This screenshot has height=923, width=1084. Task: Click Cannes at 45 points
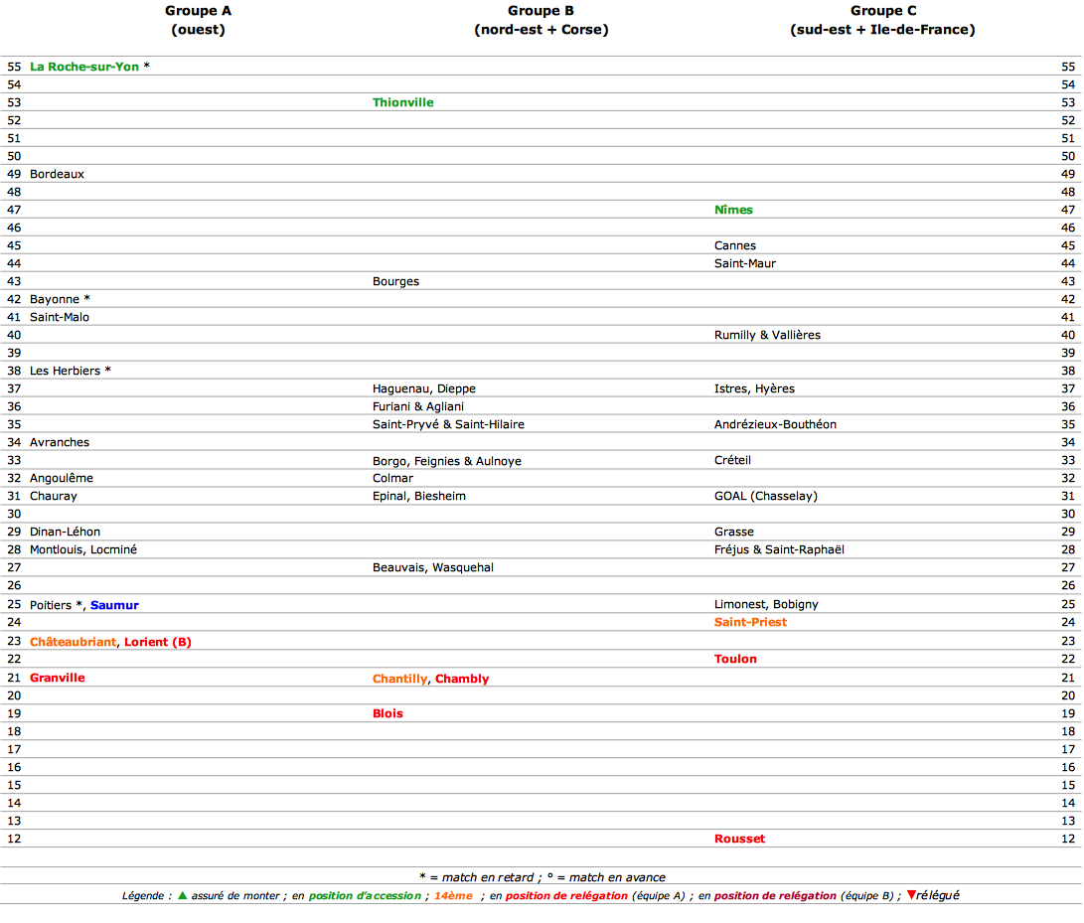point(735,245)
